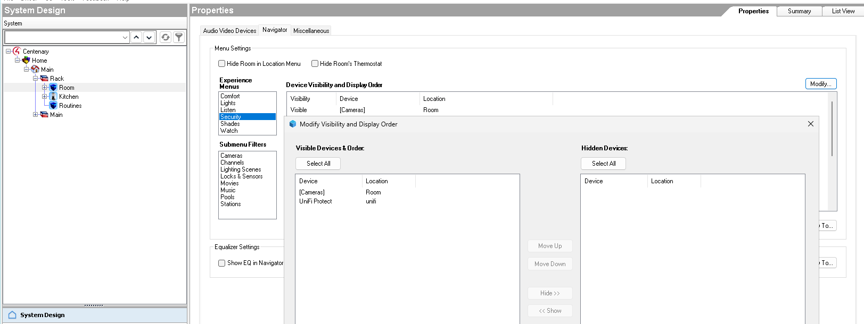Click the Home site icon in tree
864x324 pixels.
[x=26, y=61]
